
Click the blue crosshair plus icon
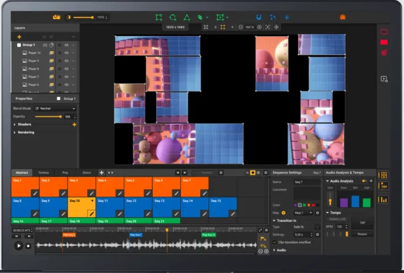tap(287, 17)
